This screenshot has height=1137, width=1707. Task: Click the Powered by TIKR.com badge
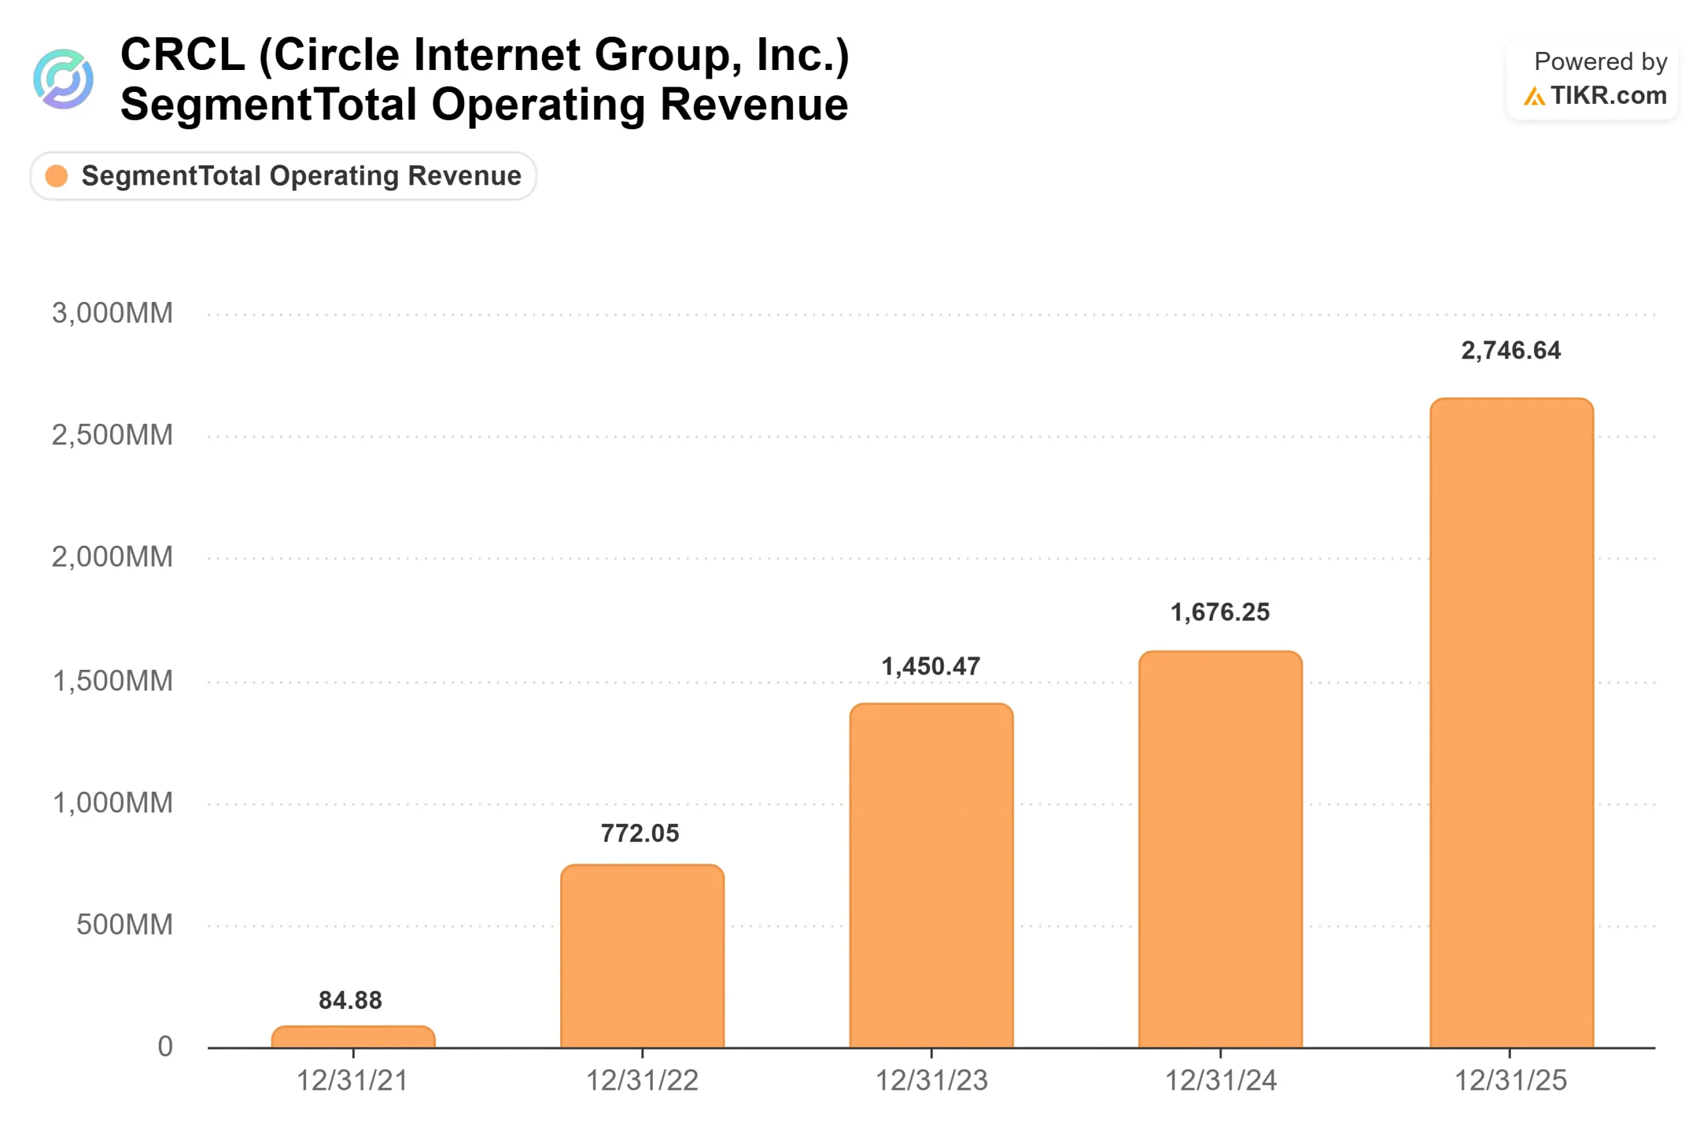click(1591, 79)
